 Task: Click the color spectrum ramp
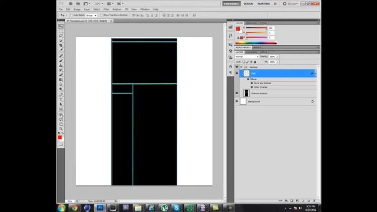(256, 43)
